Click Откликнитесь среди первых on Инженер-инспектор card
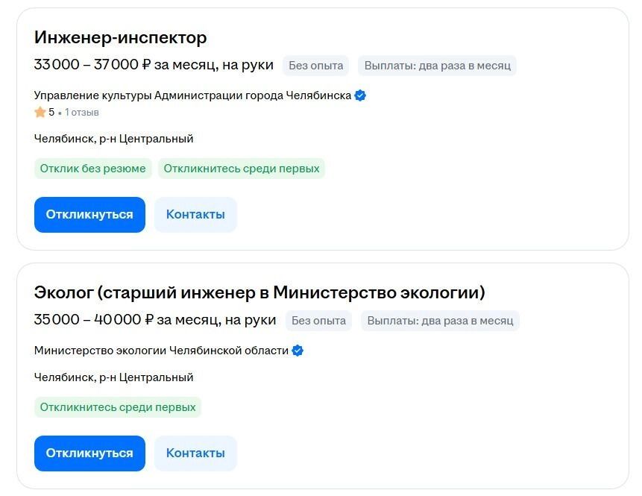The width and height of the screenshot is (642, 496). click(242, 169)
